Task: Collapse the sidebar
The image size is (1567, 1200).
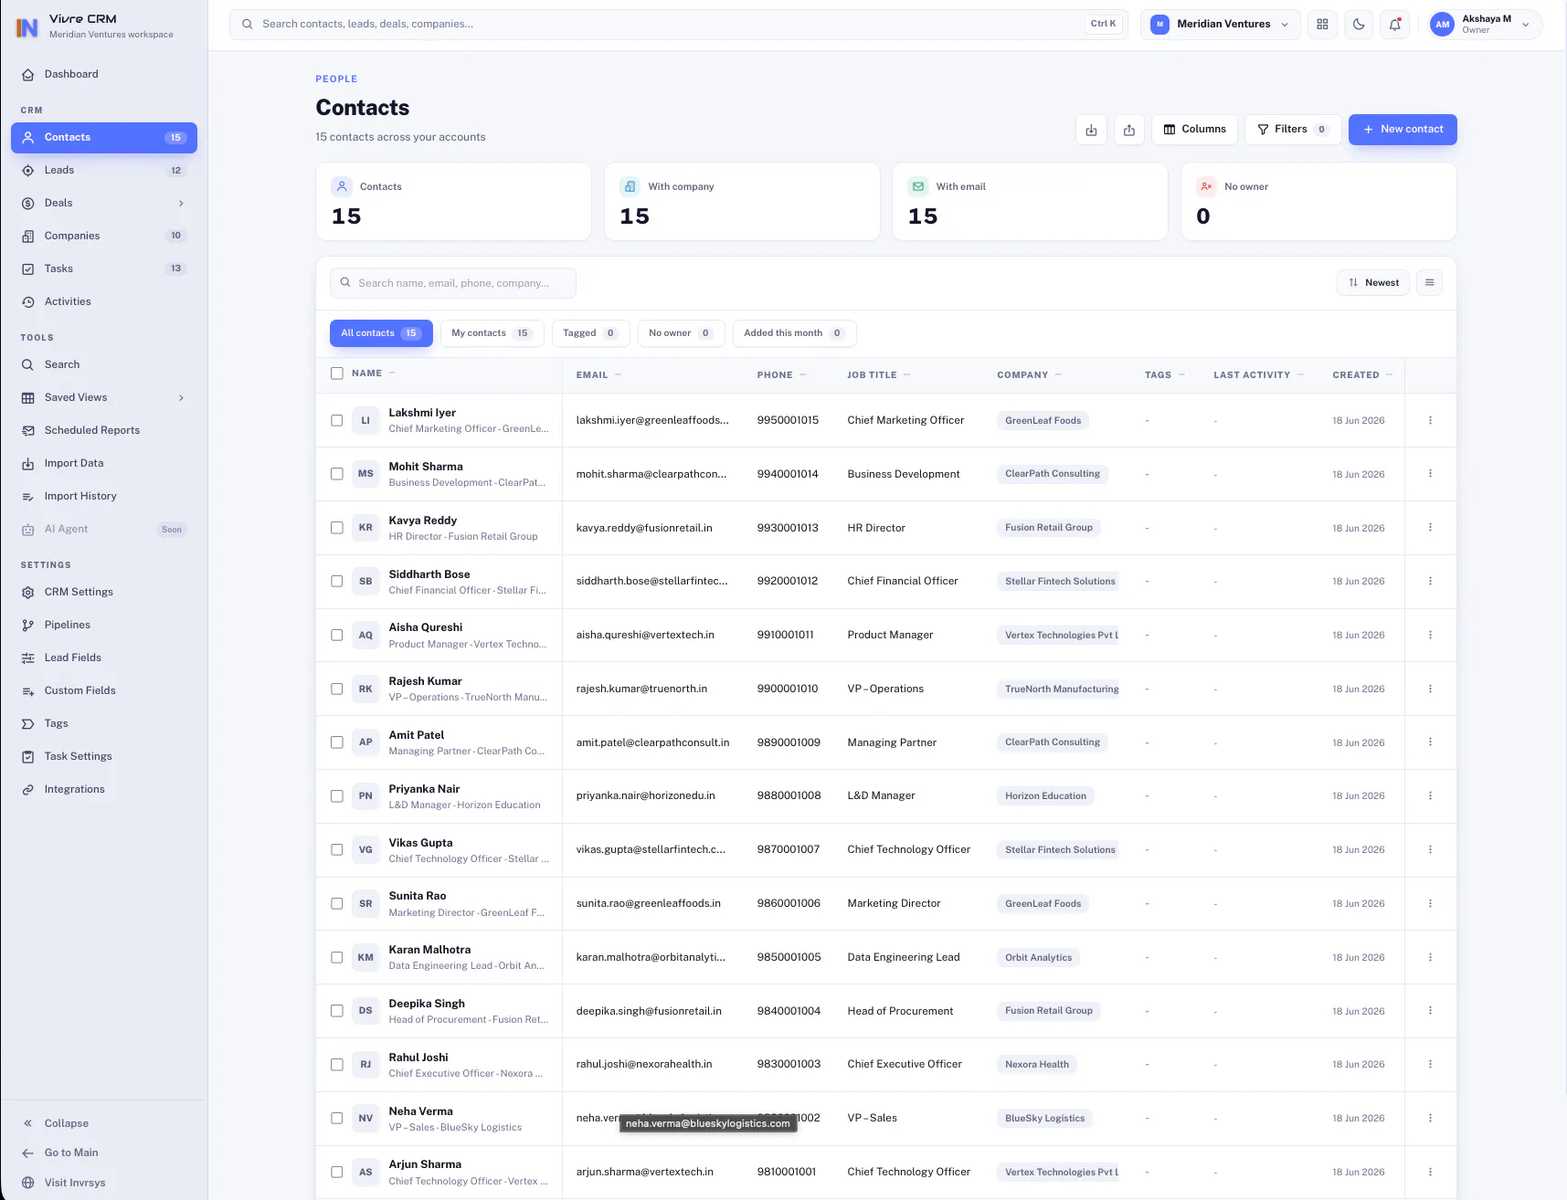Action: (x=104, y=1123)
